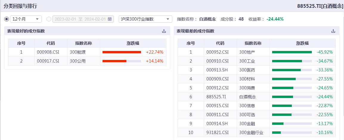Click the date range input field
The width and height of the screenshot is (344, 140).
[x=80, y=19]
